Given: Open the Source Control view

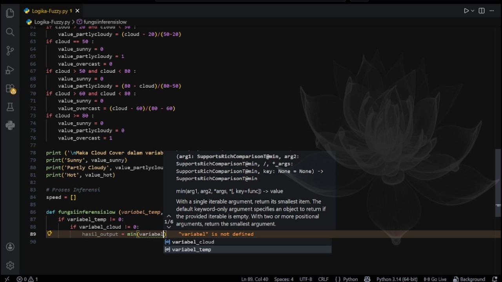Looking at the screenshot, I should point(10,51).
